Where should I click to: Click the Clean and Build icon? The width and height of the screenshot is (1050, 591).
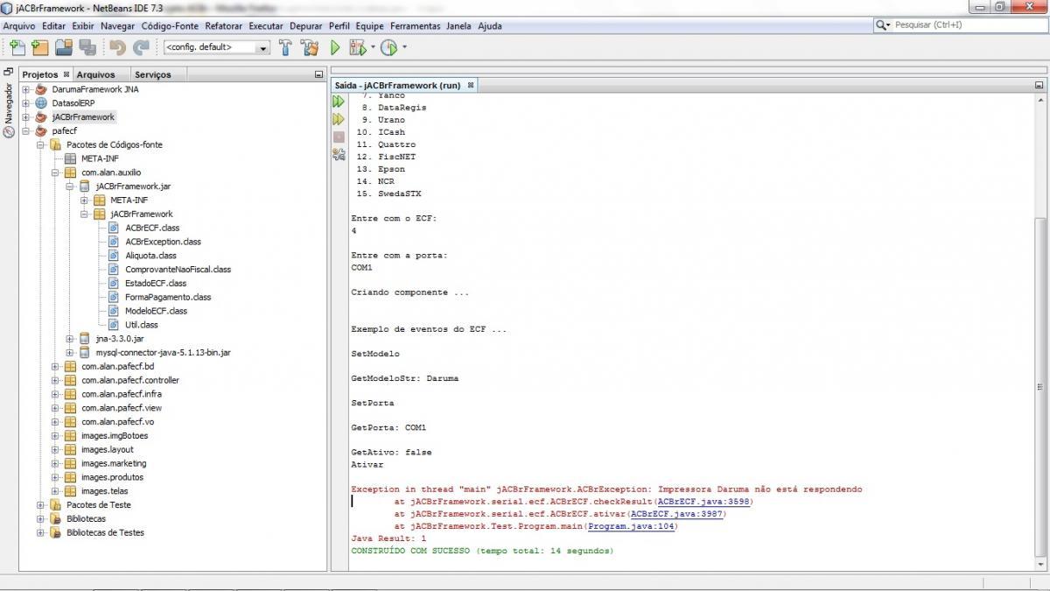pyautogui.click(x=310, y=47)
